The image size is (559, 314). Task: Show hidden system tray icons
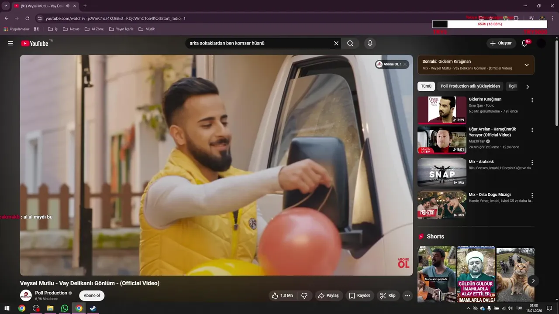pyautogui.click(x=468, y=308)
